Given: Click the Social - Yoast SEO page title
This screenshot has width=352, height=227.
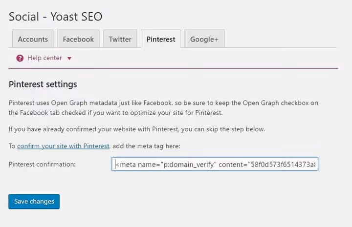Looking at the screenshot, I should [x=55, y=17].
